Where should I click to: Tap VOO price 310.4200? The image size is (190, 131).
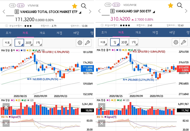pyautogui.click(x=120, y=19)
